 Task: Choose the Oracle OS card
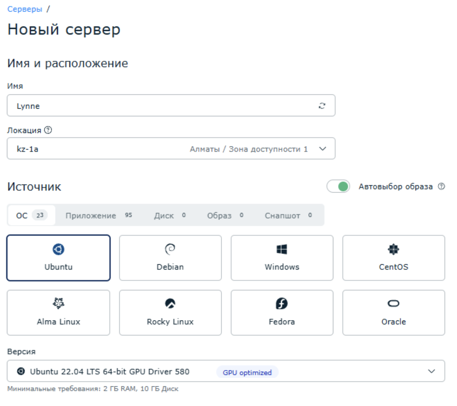[x=393, y=312]
